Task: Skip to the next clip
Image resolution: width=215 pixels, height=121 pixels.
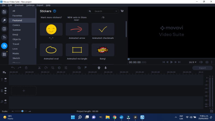Action: point(179,62)
